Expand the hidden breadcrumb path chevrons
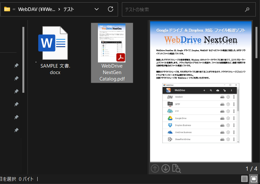This screenshot has width=260, height=184. tap(14, 9)
